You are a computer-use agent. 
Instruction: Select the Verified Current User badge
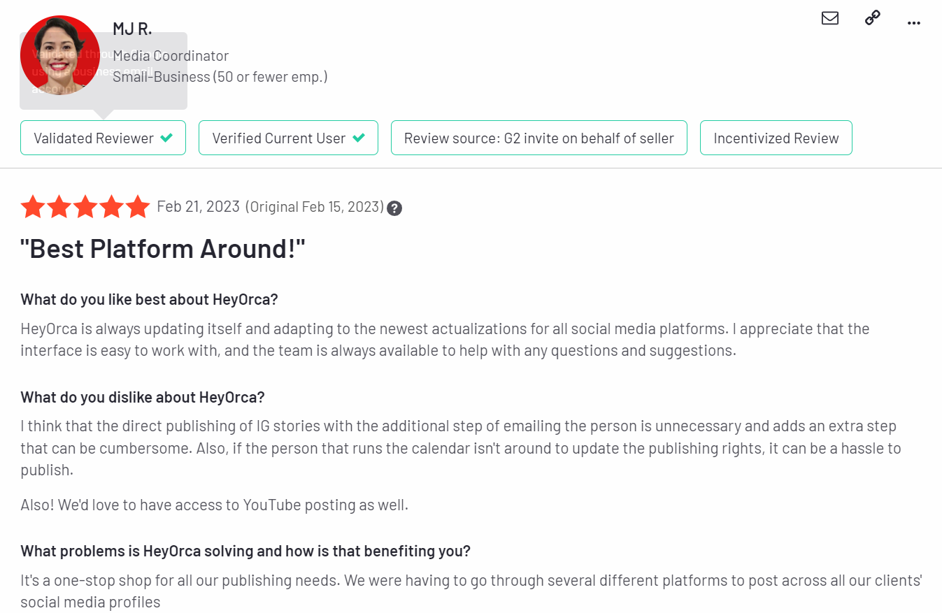pos(288,138)
